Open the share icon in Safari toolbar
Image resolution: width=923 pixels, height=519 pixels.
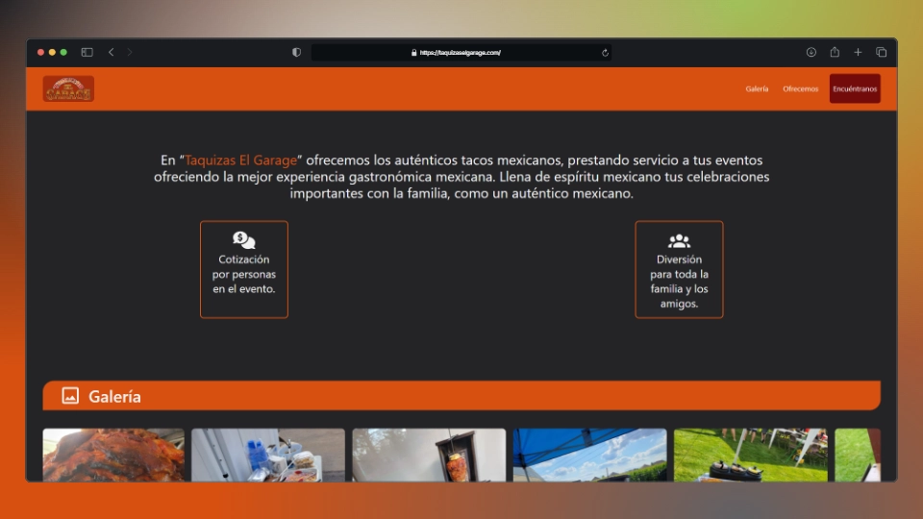click(x=835, y=52)
